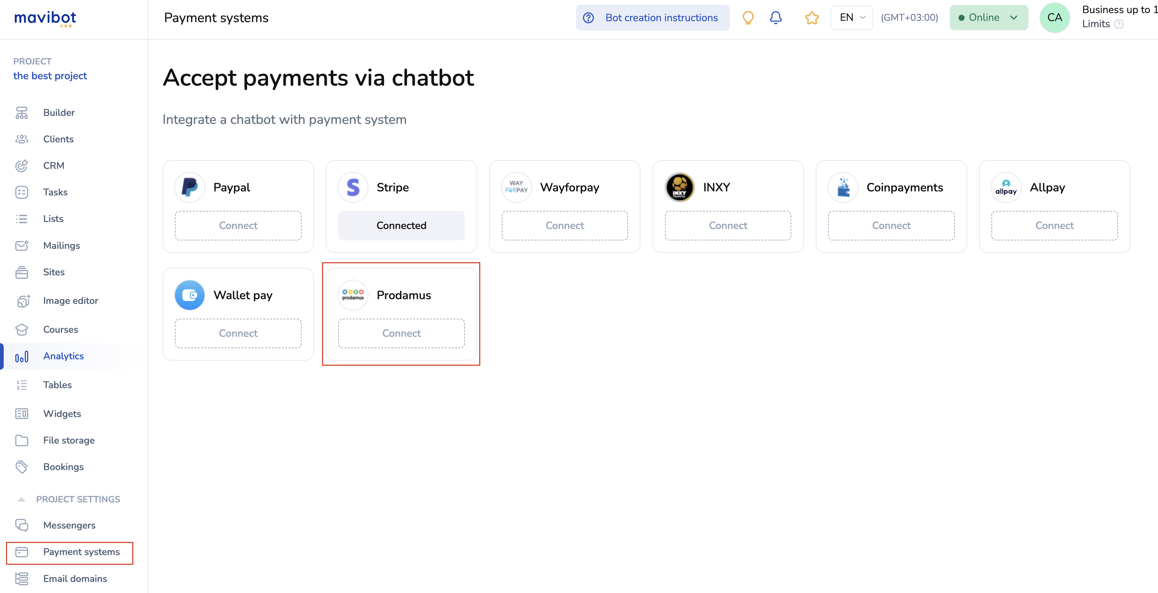This screenshot has width=1158, height=593.
Task: Click the Limits help question icon
Action: [x=1119, y=24]
